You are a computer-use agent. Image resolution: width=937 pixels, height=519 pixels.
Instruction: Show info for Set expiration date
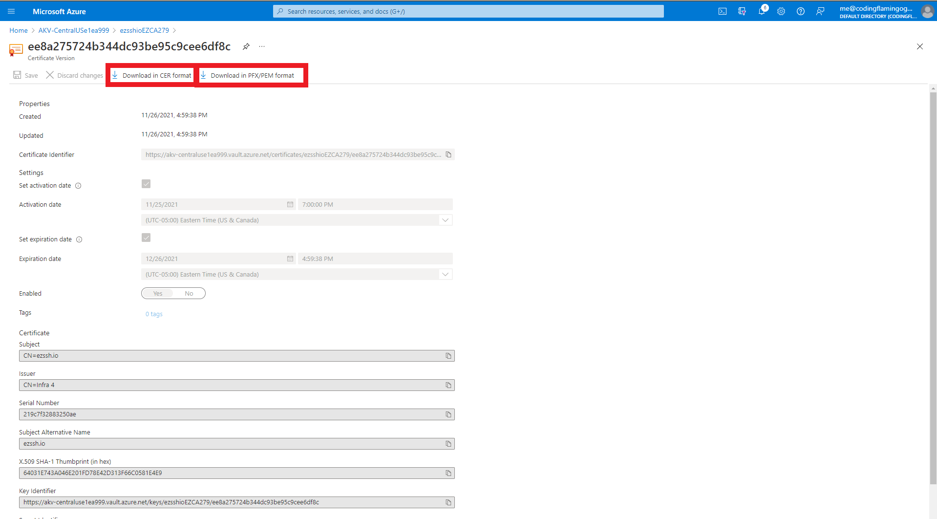pyautogui.click(x=79, y=239)
